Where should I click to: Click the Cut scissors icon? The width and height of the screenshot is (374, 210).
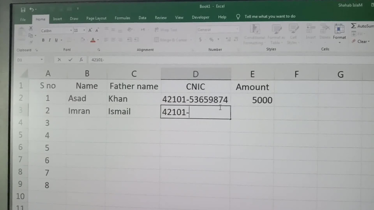click(31, 28)
